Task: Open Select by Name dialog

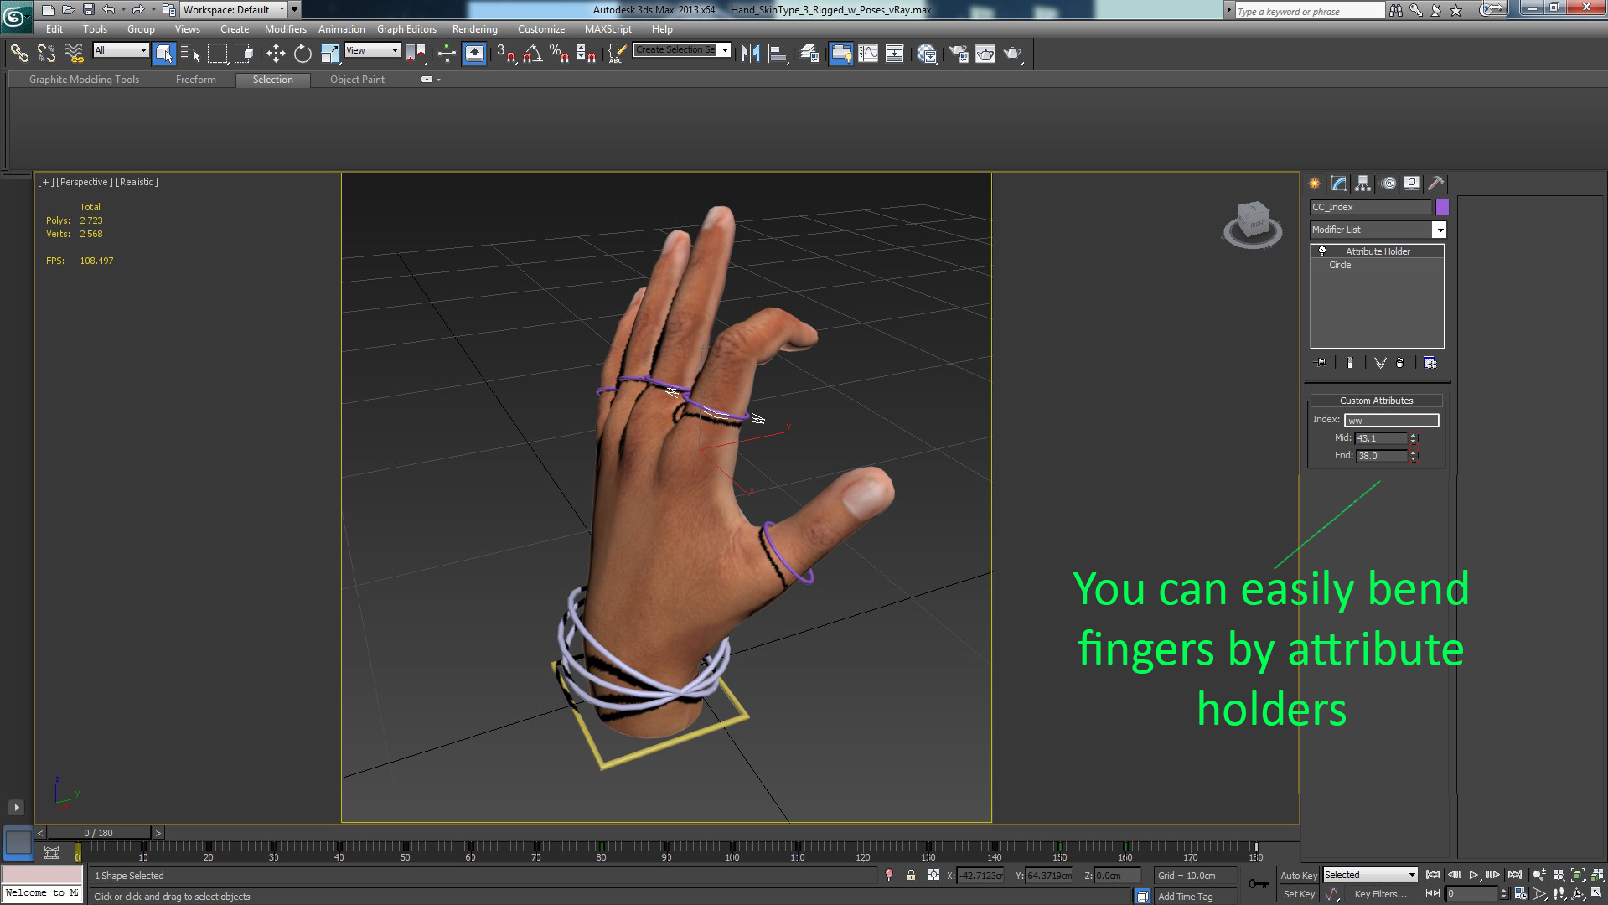Action: pos(190,53)
